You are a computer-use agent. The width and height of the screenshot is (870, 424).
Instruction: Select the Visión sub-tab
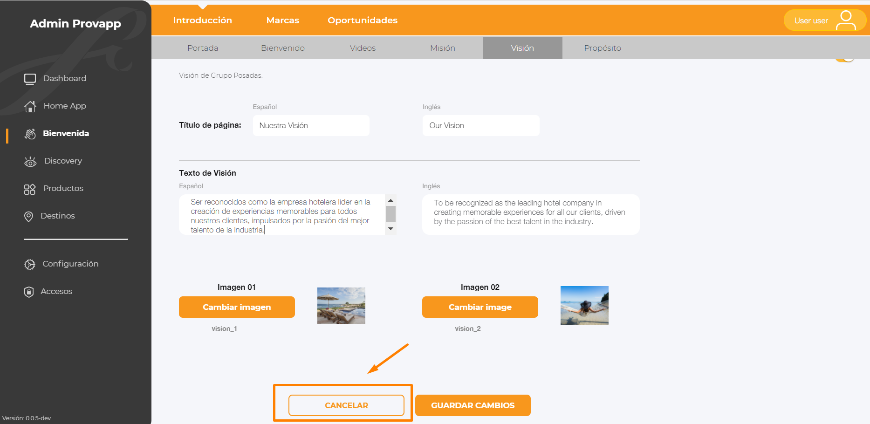522,48
